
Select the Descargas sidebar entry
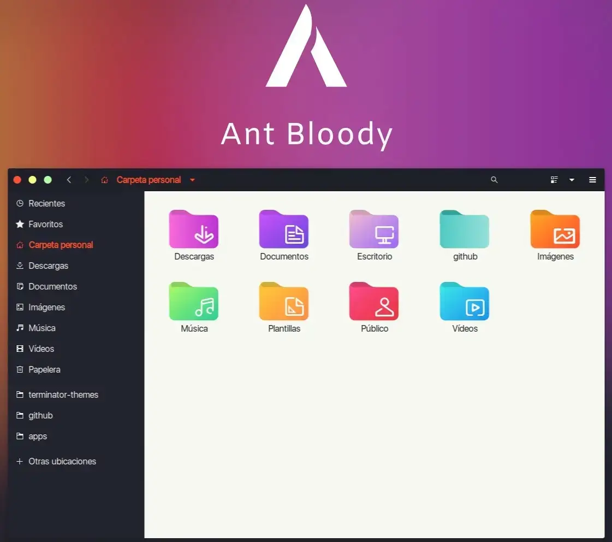coord(48,266)
